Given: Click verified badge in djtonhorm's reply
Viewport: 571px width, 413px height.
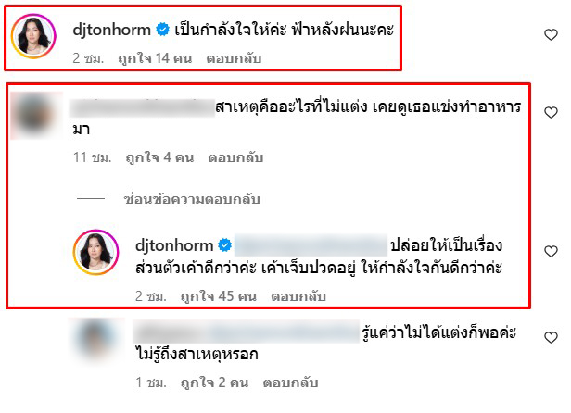Looking at the screenshot, I should coord(224,245).
